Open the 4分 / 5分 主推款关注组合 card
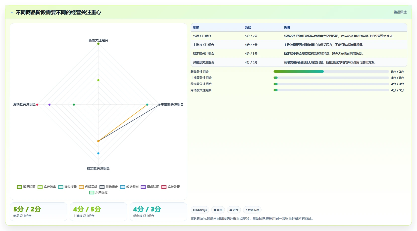The image size is (417, 231). 98,212
